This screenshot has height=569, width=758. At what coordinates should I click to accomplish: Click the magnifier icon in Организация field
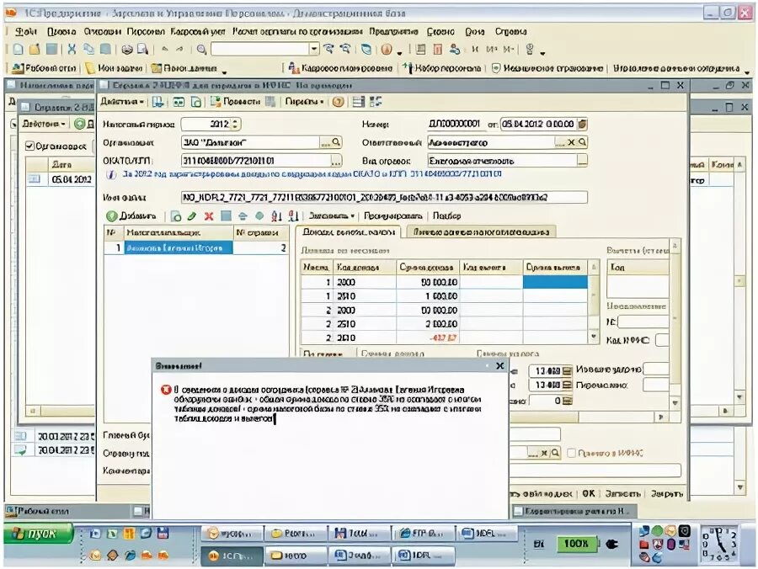(x=336, y=142)
